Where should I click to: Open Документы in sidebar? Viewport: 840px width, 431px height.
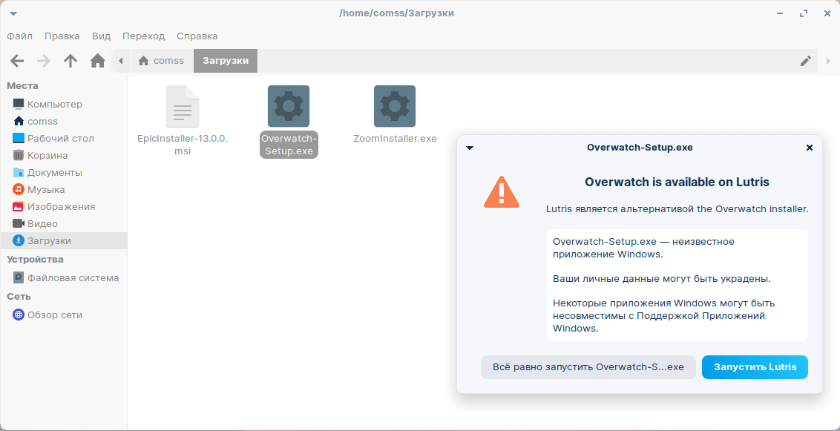coord(64,172)
